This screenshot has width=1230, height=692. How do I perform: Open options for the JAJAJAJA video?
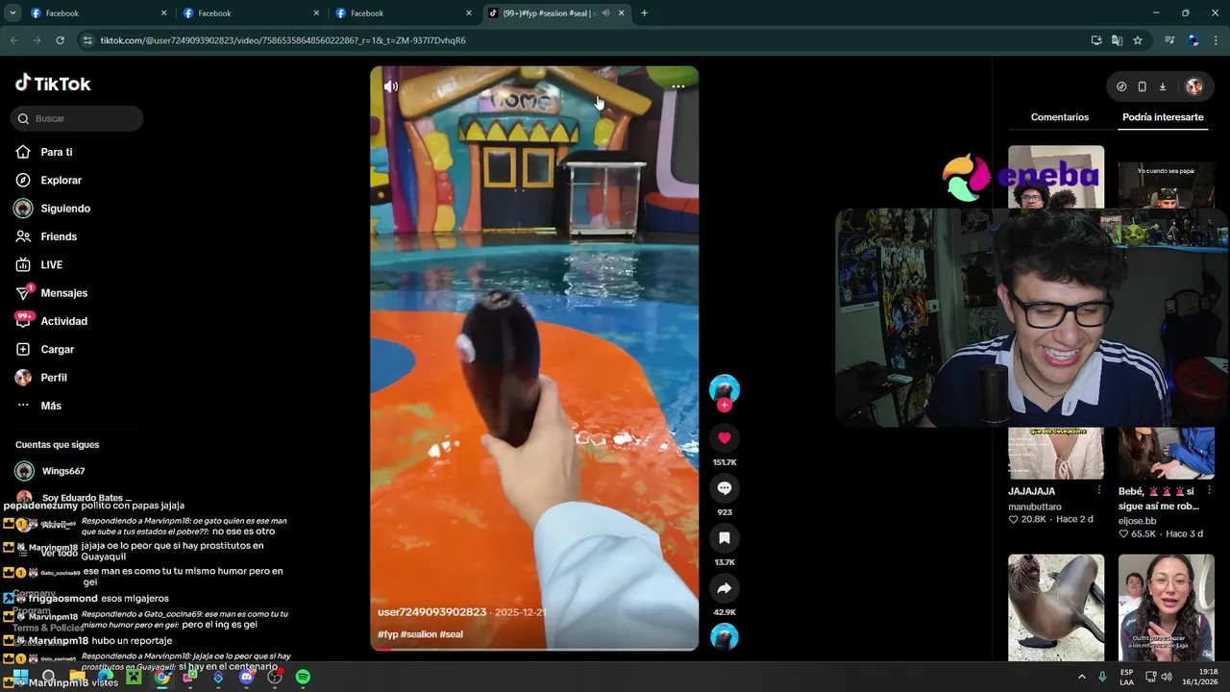(1099, 491)
